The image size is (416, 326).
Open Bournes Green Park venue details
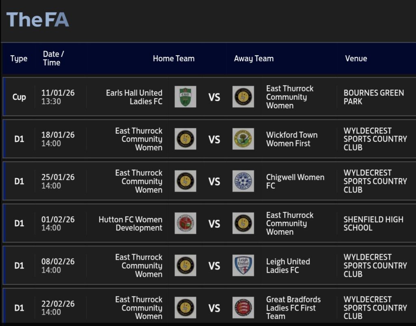pyautogui.click(x=373, y=97)
